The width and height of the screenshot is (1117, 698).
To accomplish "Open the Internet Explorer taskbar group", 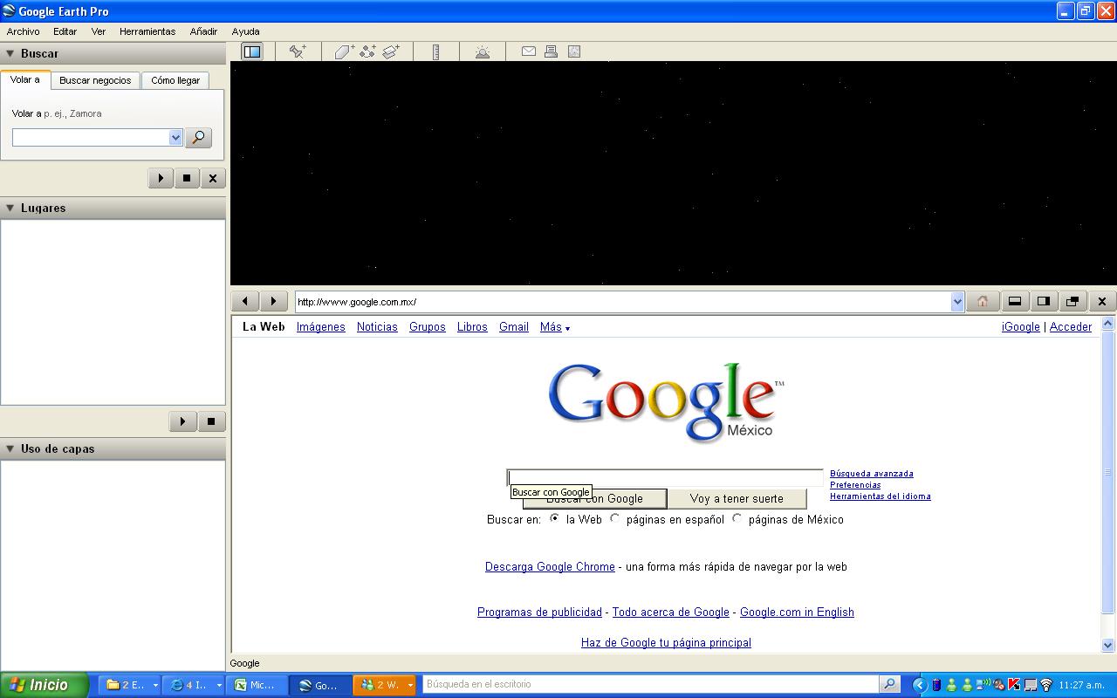I will [193, 685].
